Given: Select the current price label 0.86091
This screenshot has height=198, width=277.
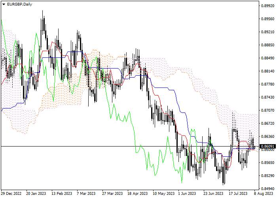Looking at the screenshot, I should (x=268, y=147).
